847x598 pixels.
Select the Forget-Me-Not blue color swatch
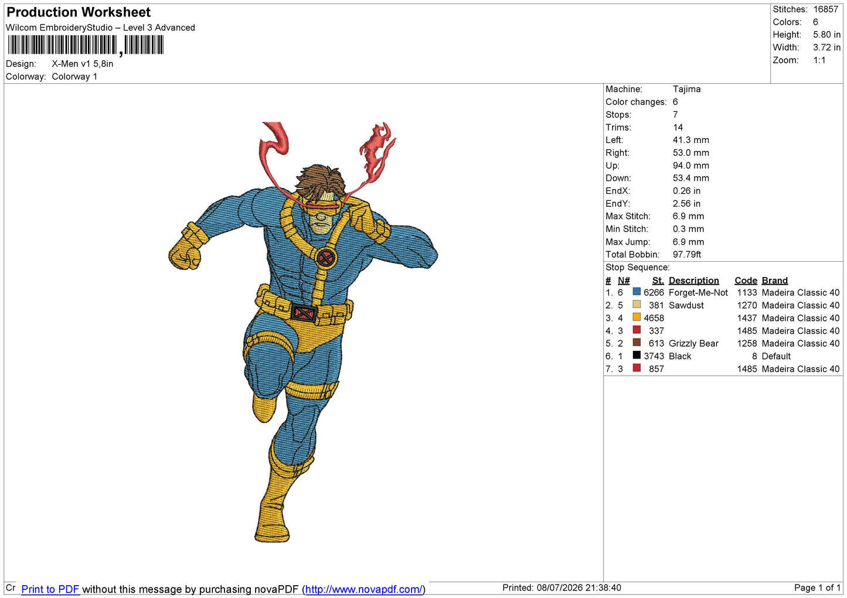(637, 292)
